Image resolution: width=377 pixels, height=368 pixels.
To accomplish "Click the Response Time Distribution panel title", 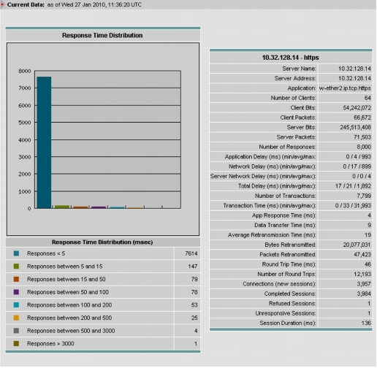I will click(102, 35).
